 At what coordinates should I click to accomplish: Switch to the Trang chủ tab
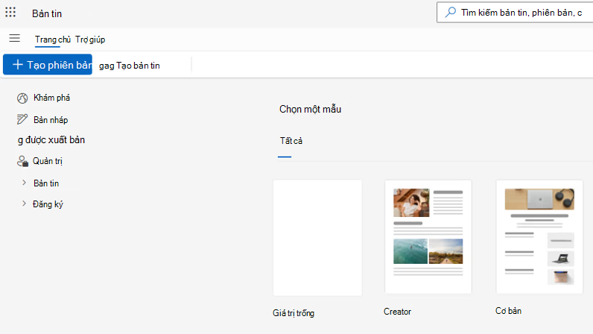click(53, 40)
